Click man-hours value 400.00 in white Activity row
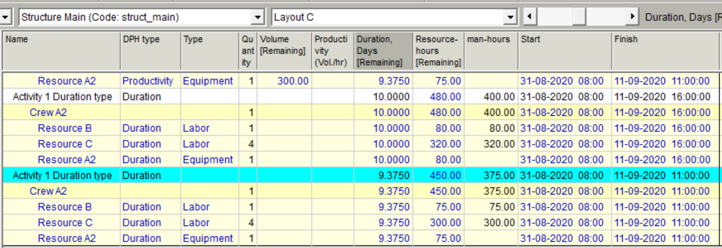 491,97
